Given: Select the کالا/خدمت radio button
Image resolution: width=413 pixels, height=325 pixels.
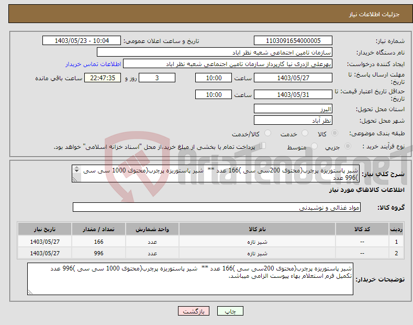Looking at the screenshot, I should [267, 133].
